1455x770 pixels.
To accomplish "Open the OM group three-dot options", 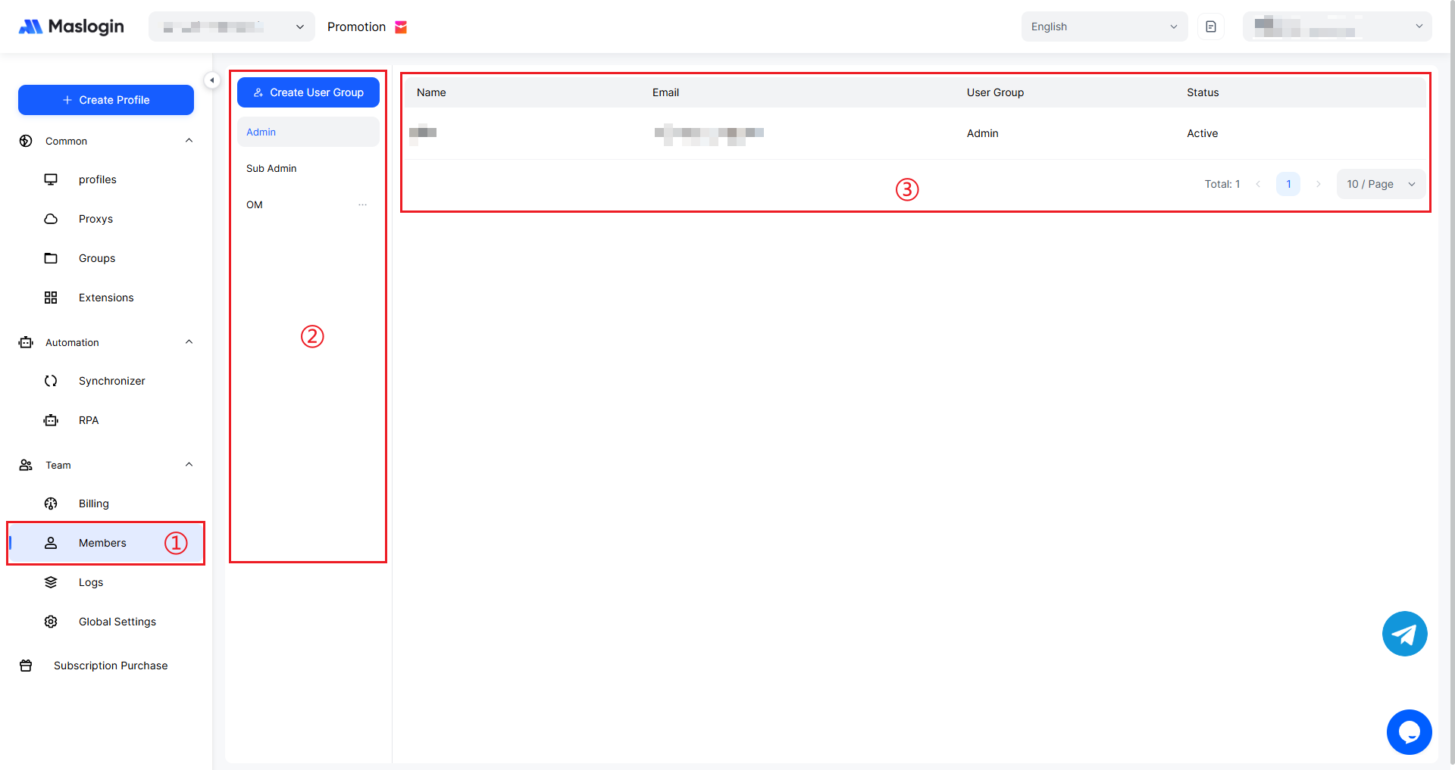I will click(x=362, y=205).
